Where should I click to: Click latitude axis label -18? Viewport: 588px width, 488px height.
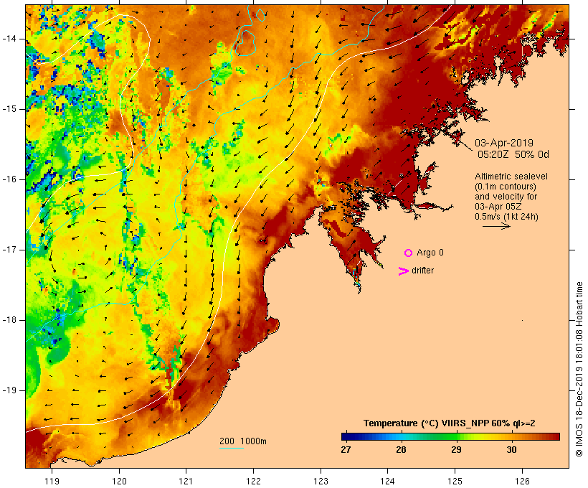[x=9, y=320]
